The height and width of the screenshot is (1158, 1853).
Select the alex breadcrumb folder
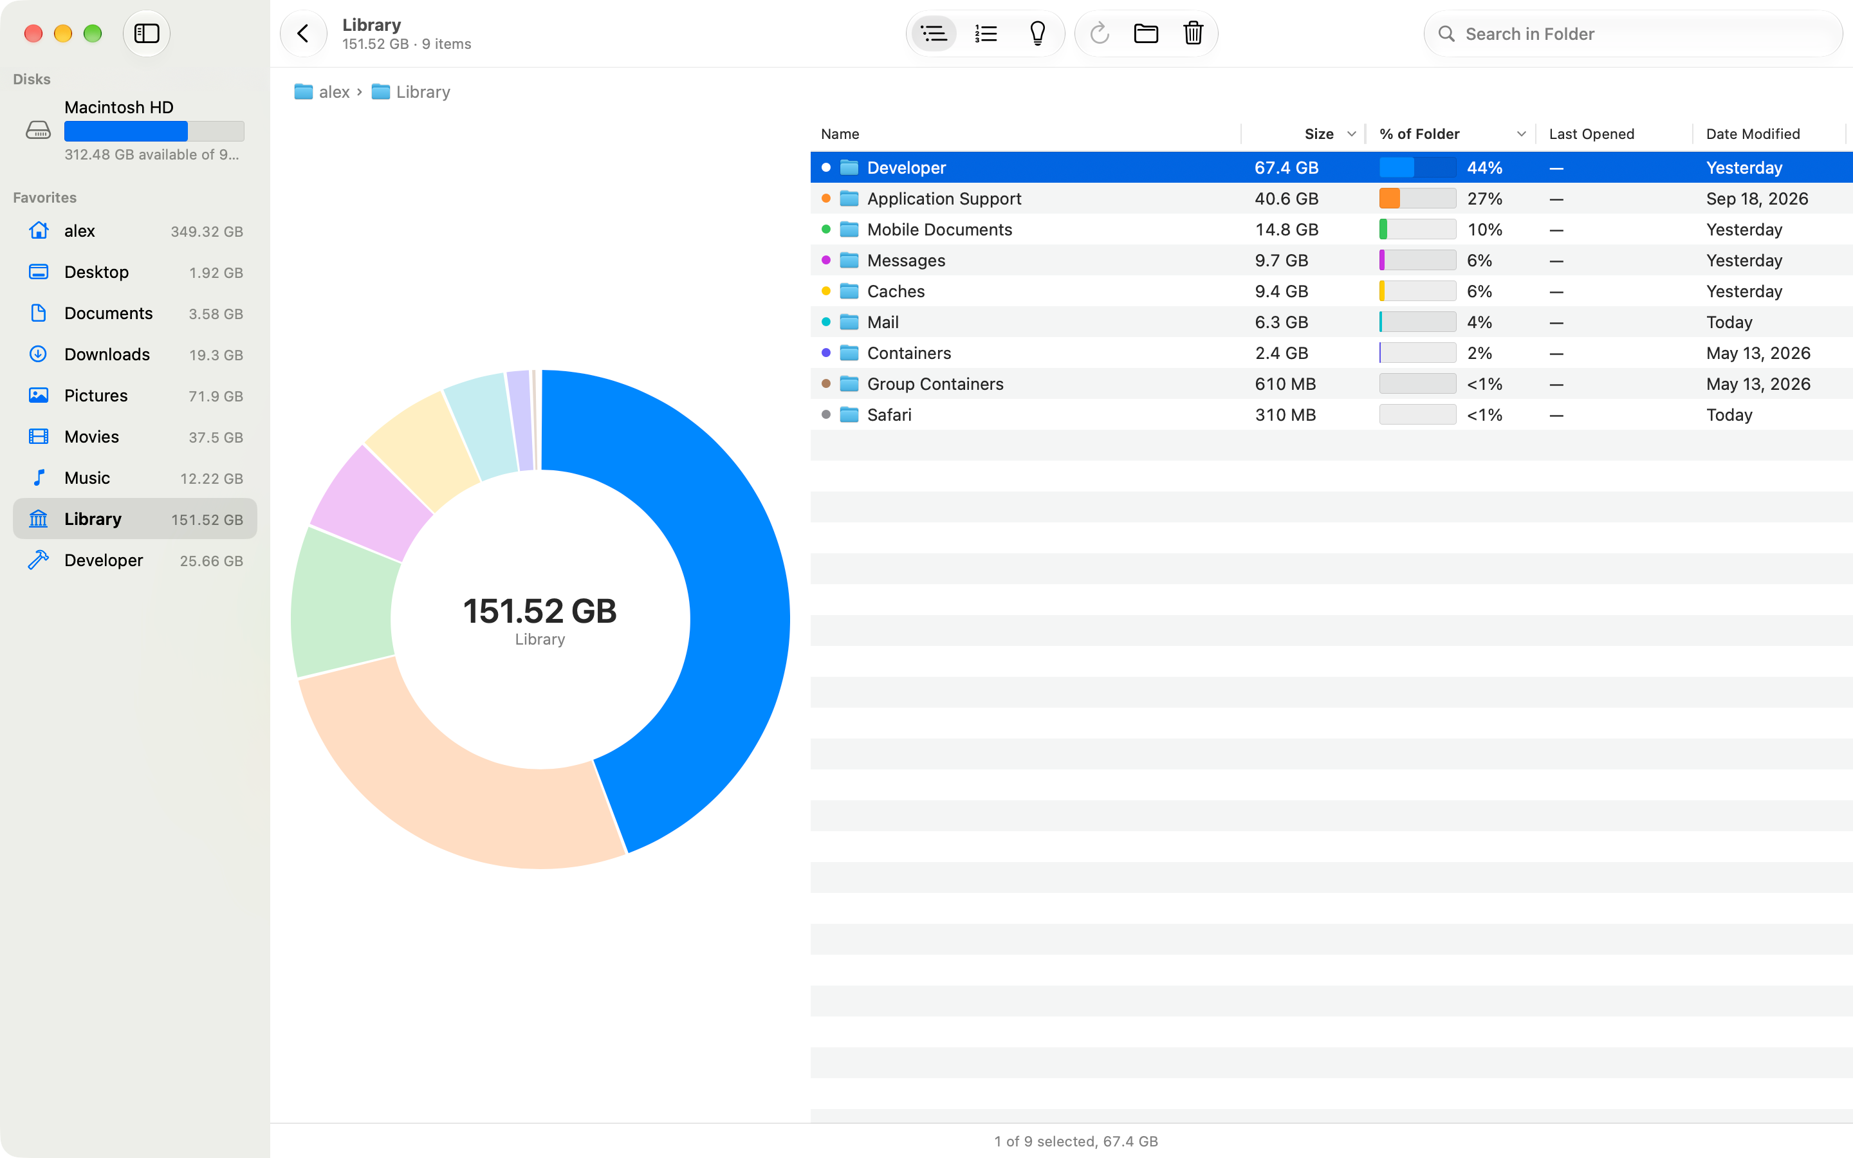click(322, 92)
